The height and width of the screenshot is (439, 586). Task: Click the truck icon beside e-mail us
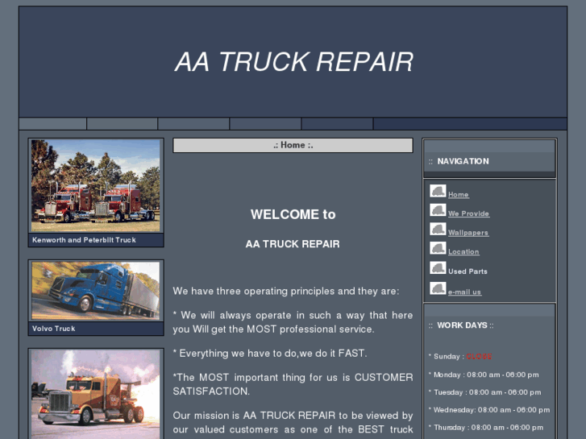(x=438, y=288)
